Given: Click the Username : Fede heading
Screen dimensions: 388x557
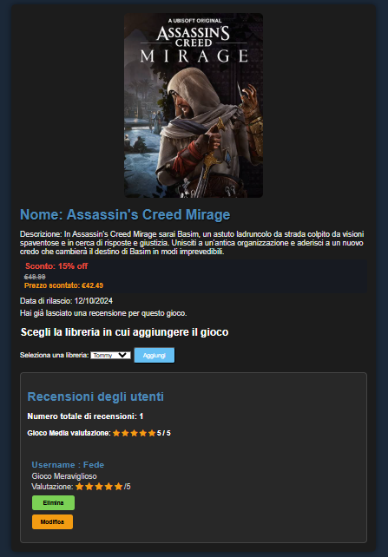Looking at the screenshot, I should pyautogui.click(x=68, y=465).
